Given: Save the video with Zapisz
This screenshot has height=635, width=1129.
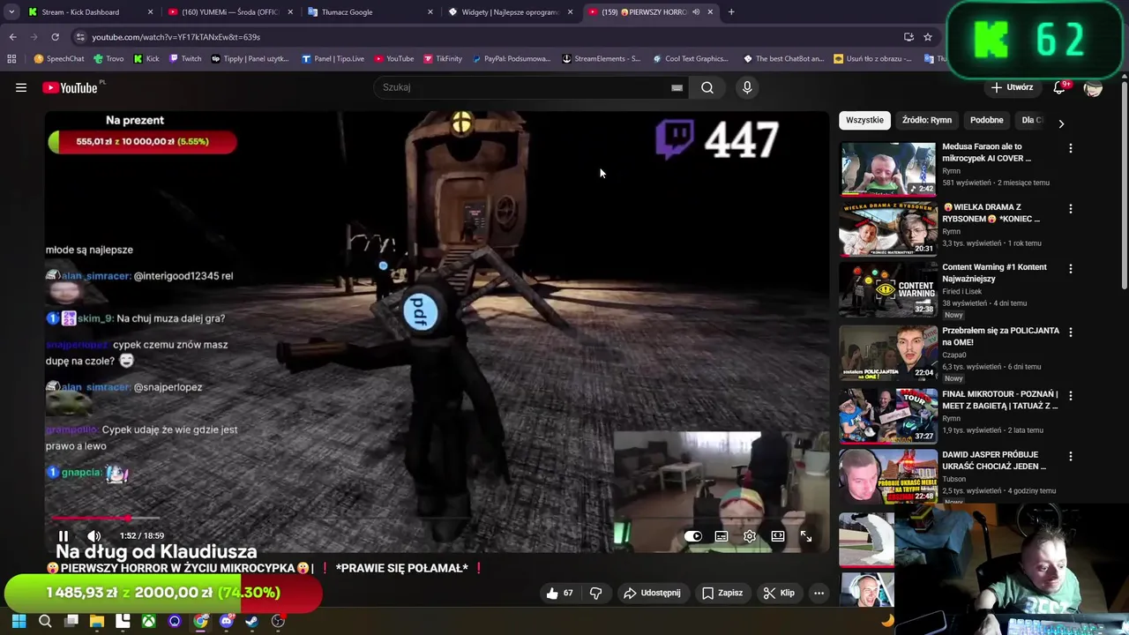Looking at the screenshot, I should coord(722,593).
